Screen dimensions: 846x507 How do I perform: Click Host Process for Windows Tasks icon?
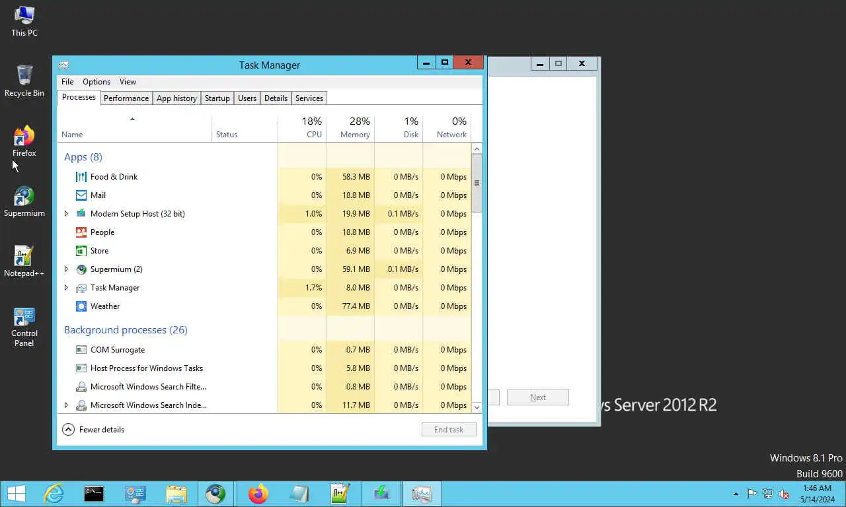pyautogui.click(x=81, y=368)
